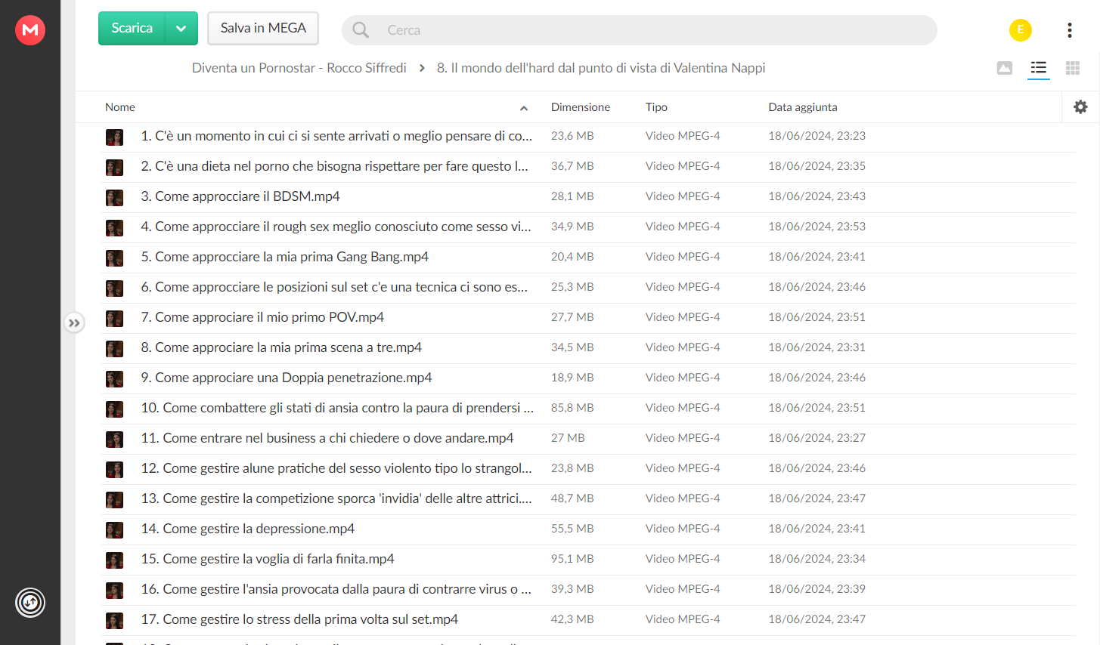Sort files by Dimensione column header

(581, 107)
